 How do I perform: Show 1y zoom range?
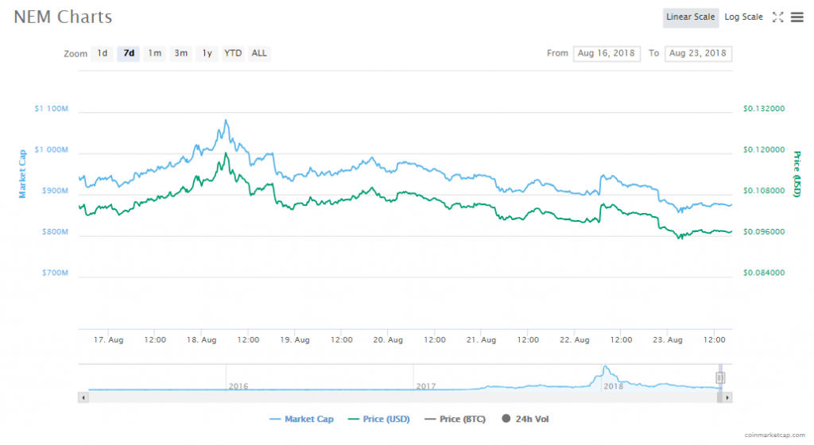[207, 53]
